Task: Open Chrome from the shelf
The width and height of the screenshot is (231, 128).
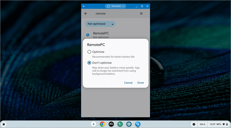Action: pos(102,124)
